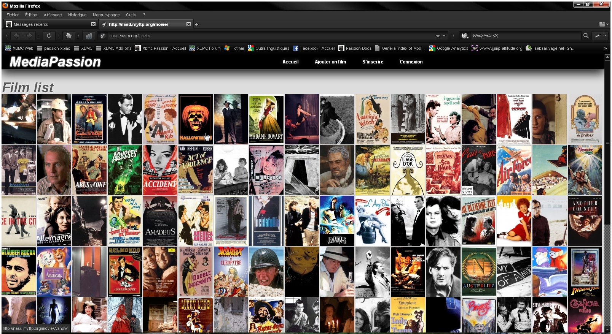
Task: Open the Double Indemnity poster
Action: (196, 272)
